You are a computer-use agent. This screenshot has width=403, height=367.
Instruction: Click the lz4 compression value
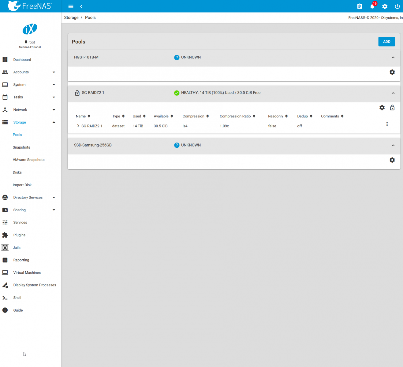coord(185,126)
